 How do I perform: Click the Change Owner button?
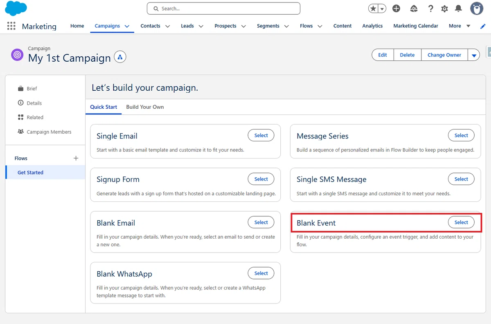pyautogui.click(x=444, y=55)
